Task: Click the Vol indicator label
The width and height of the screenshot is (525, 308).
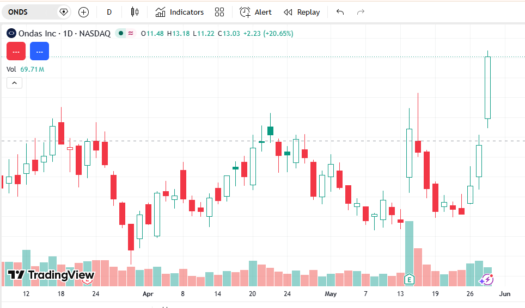Action: 11,70
